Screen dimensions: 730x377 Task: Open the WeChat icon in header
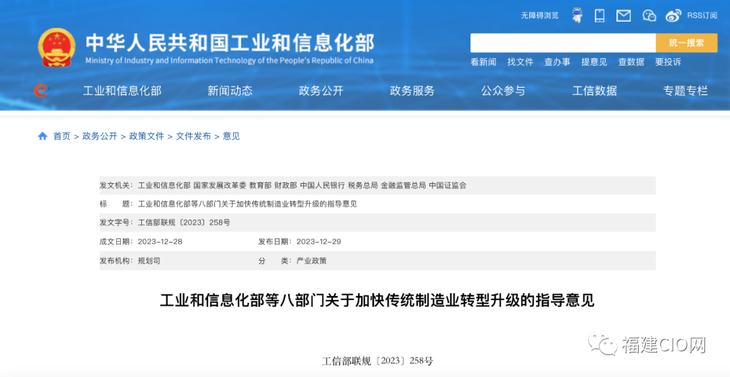[x=649, y=15]
